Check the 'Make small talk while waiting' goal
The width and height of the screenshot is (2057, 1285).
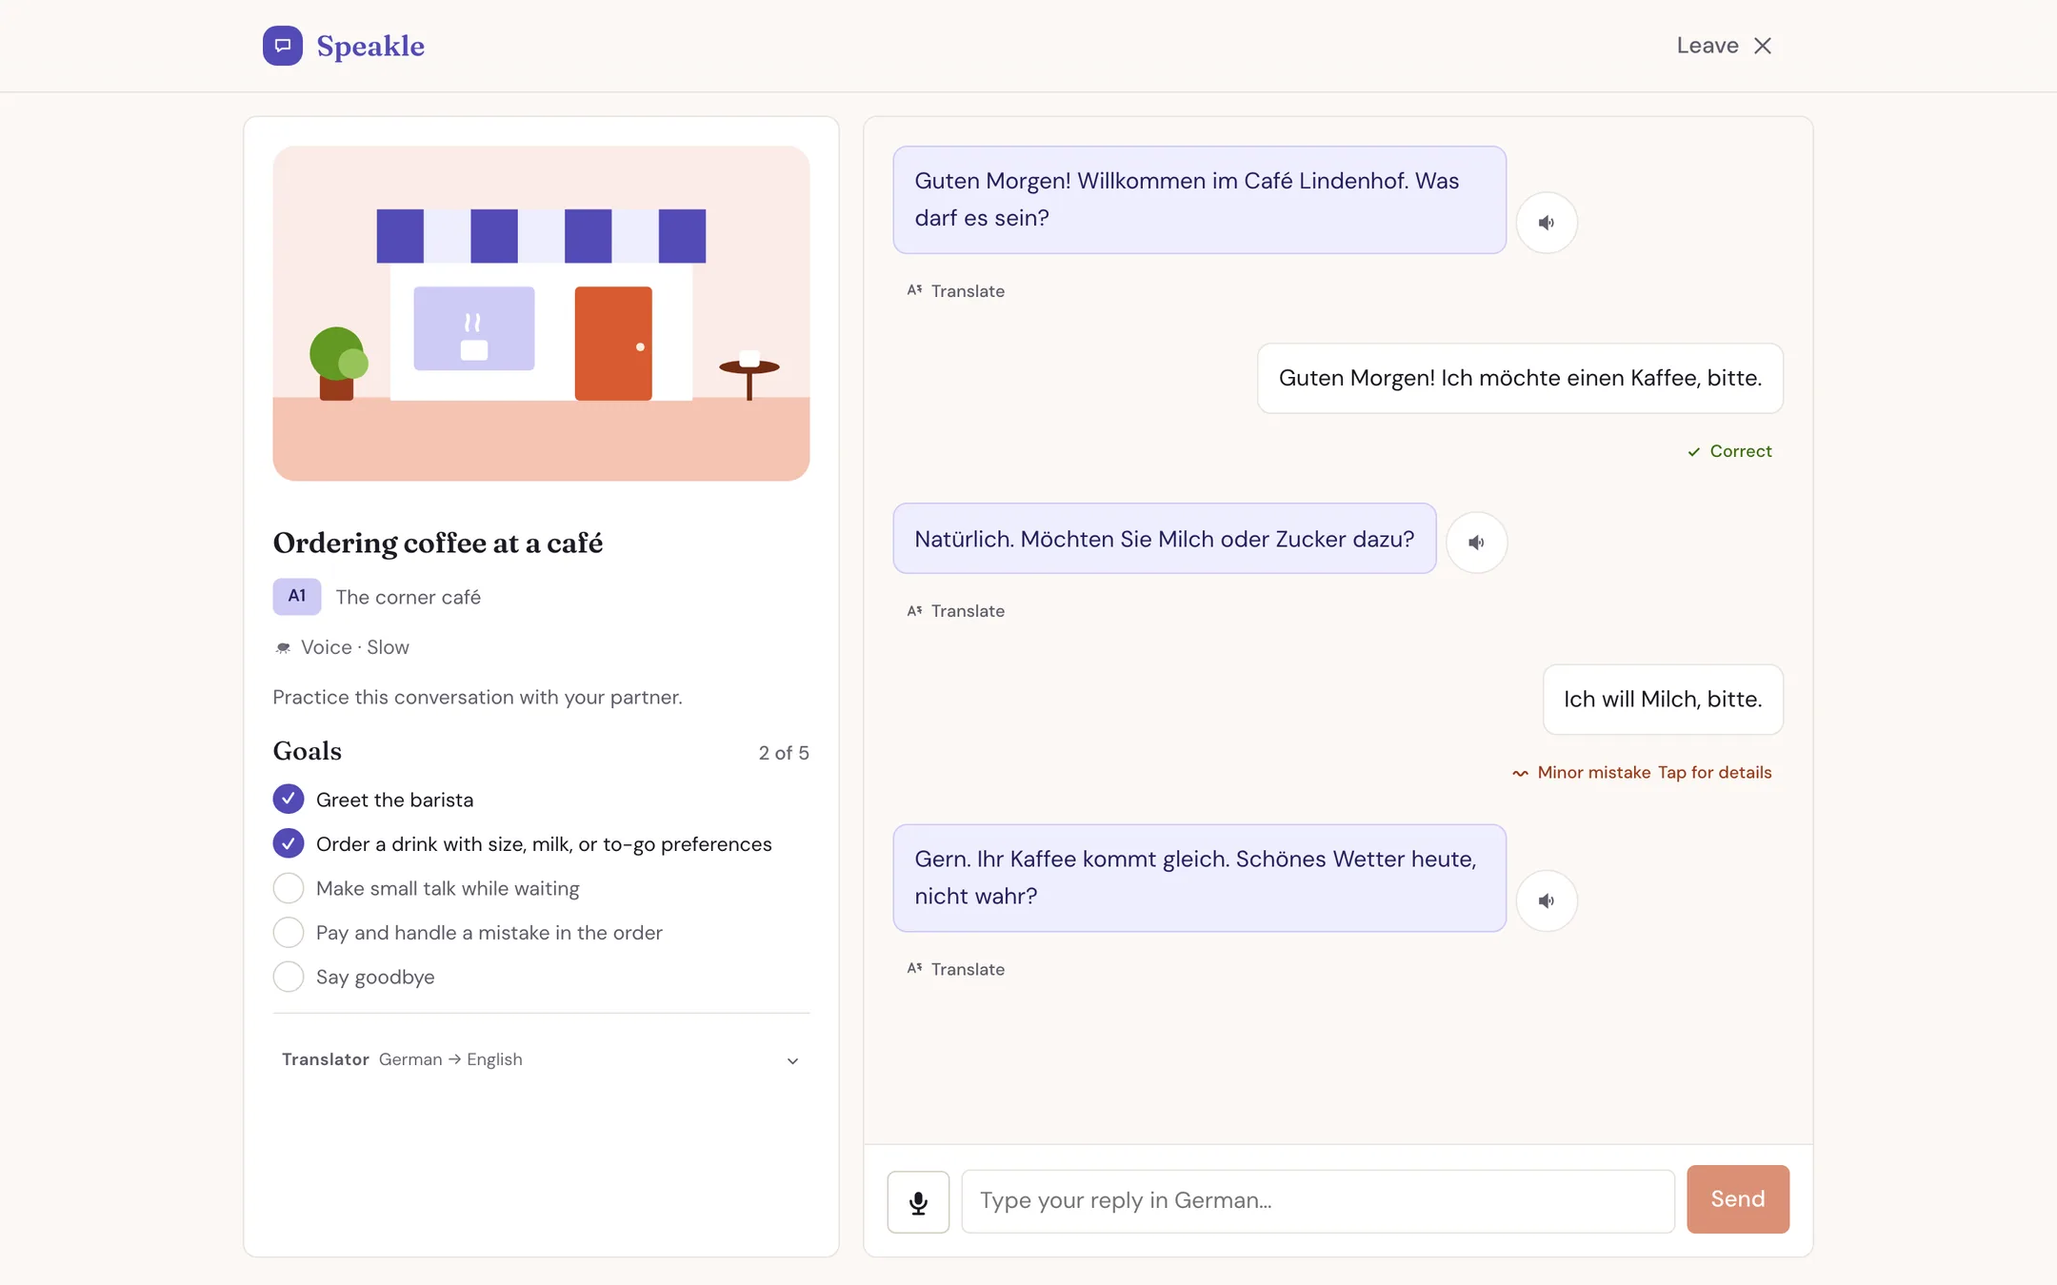[289, 888]
